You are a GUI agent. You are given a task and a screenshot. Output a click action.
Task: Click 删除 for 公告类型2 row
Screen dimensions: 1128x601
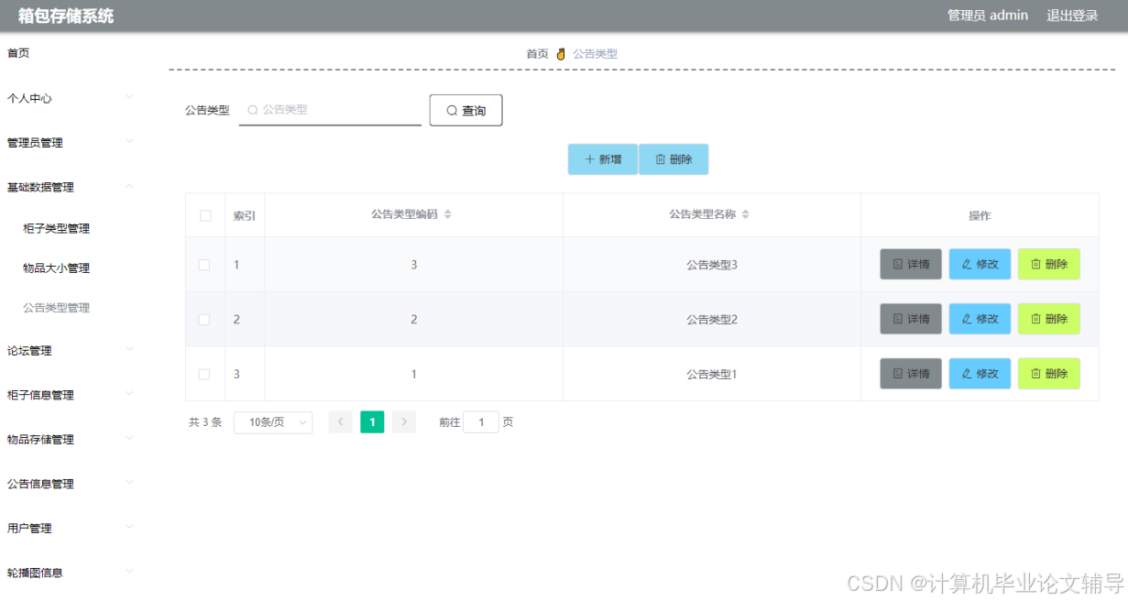(x=1048, y=319)
